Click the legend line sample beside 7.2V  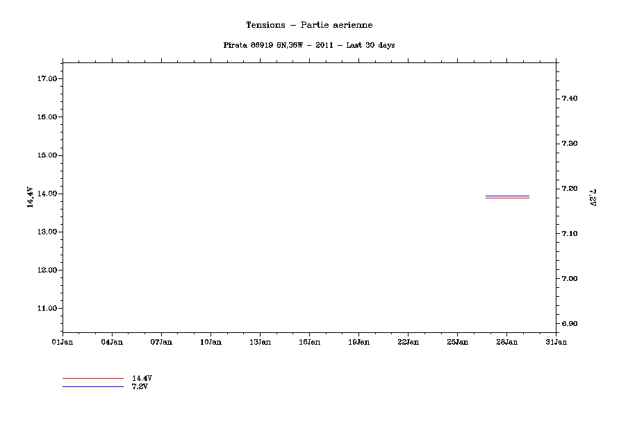tap(92, 386)
